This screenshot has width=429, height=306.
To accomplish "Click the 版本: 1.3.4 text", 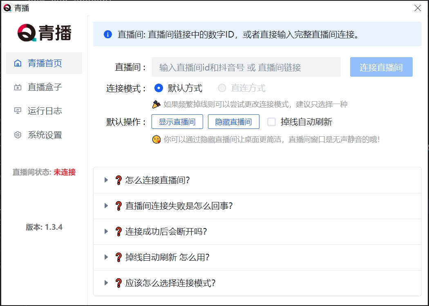I will coord(44,227).
